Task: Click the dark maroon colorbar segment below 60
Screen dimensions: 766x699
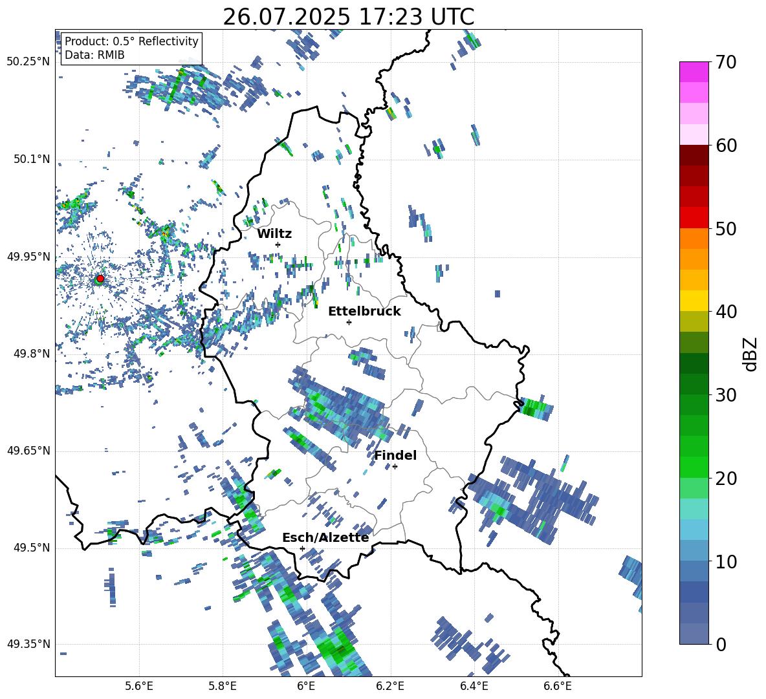Action: (694, 155)
